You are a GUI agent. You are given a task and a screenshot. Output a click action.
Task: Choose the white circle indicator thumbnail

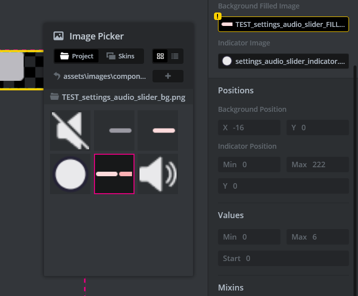click(70, 174)
